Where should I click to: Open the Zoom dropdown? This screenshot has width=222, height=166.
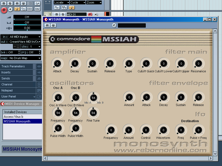(94, 2)
